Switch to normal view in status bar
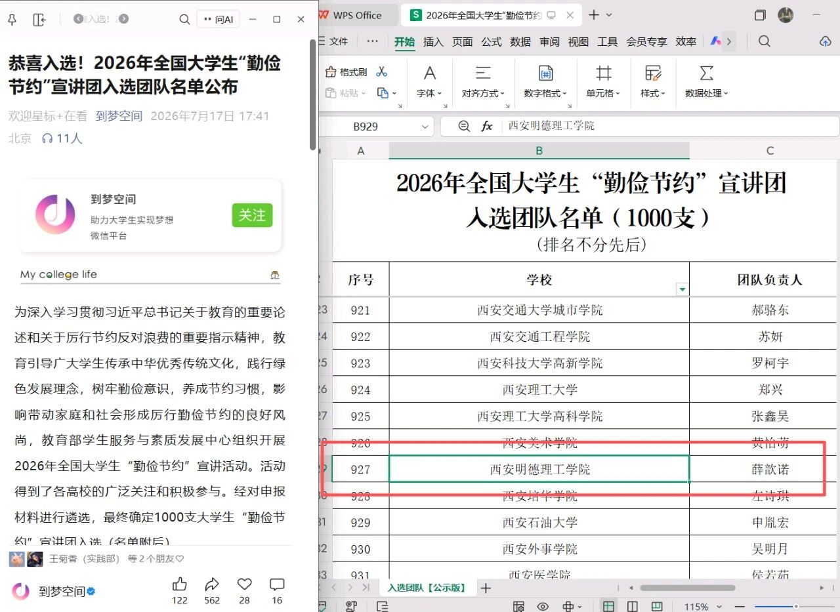840x612 pixels. 608,607
